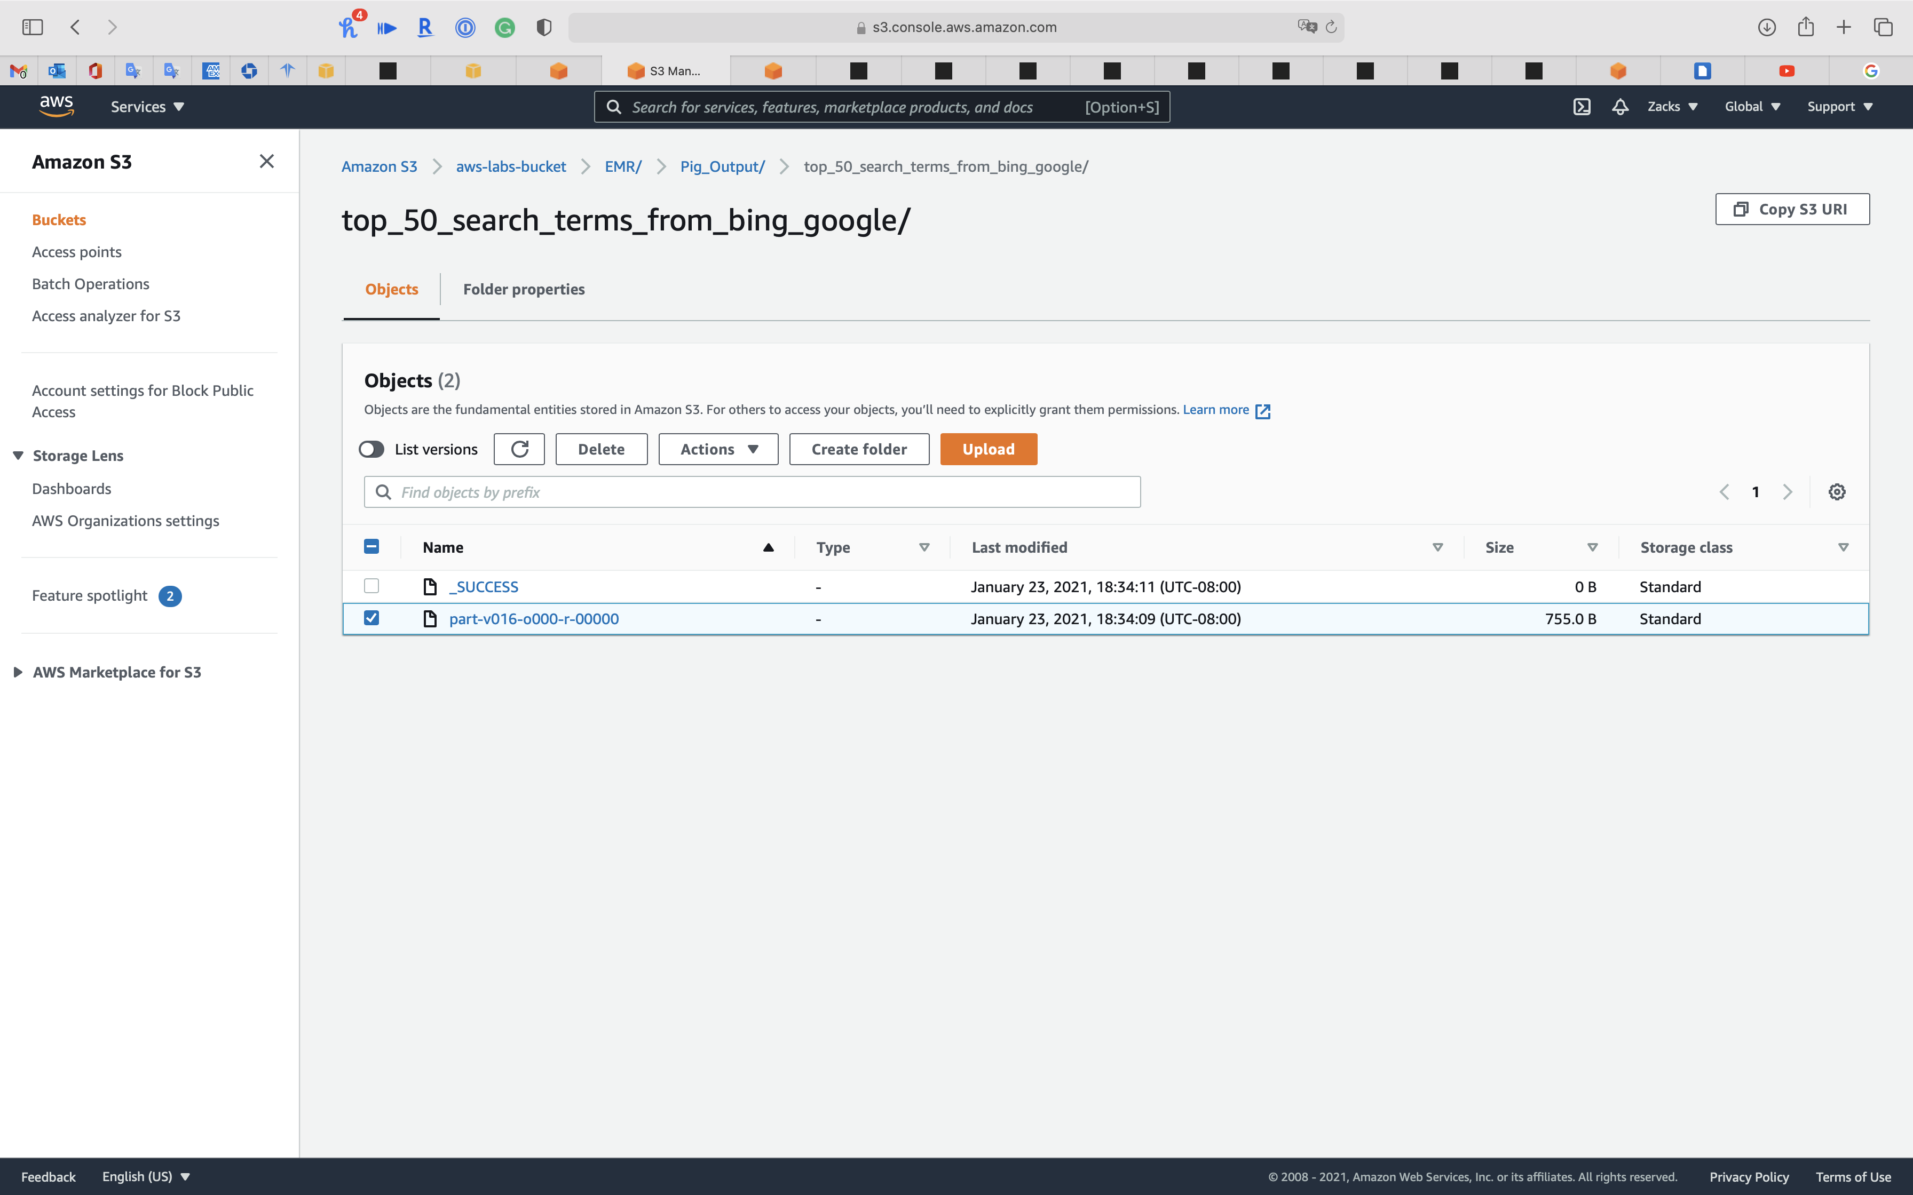The height and width of the screenshot is (1195, 1913).
Task: Switch to Folder properties tab
Action: coord(523,289)
